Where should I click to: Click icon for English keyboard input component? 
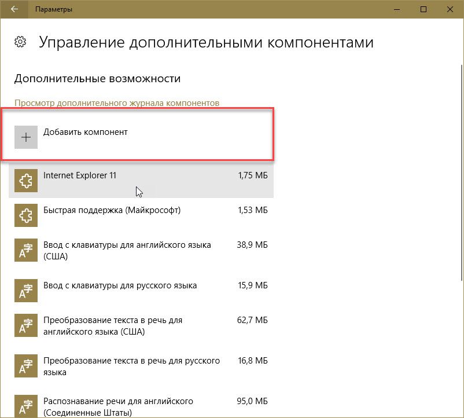(26, 251)
